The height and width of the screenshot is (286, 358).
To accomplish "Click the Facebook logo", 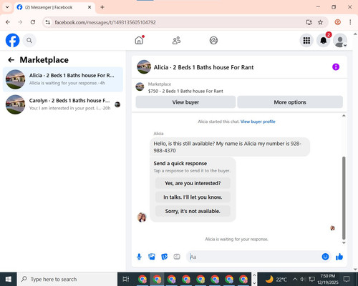I will pyautogui.click(x=12, y=40).
